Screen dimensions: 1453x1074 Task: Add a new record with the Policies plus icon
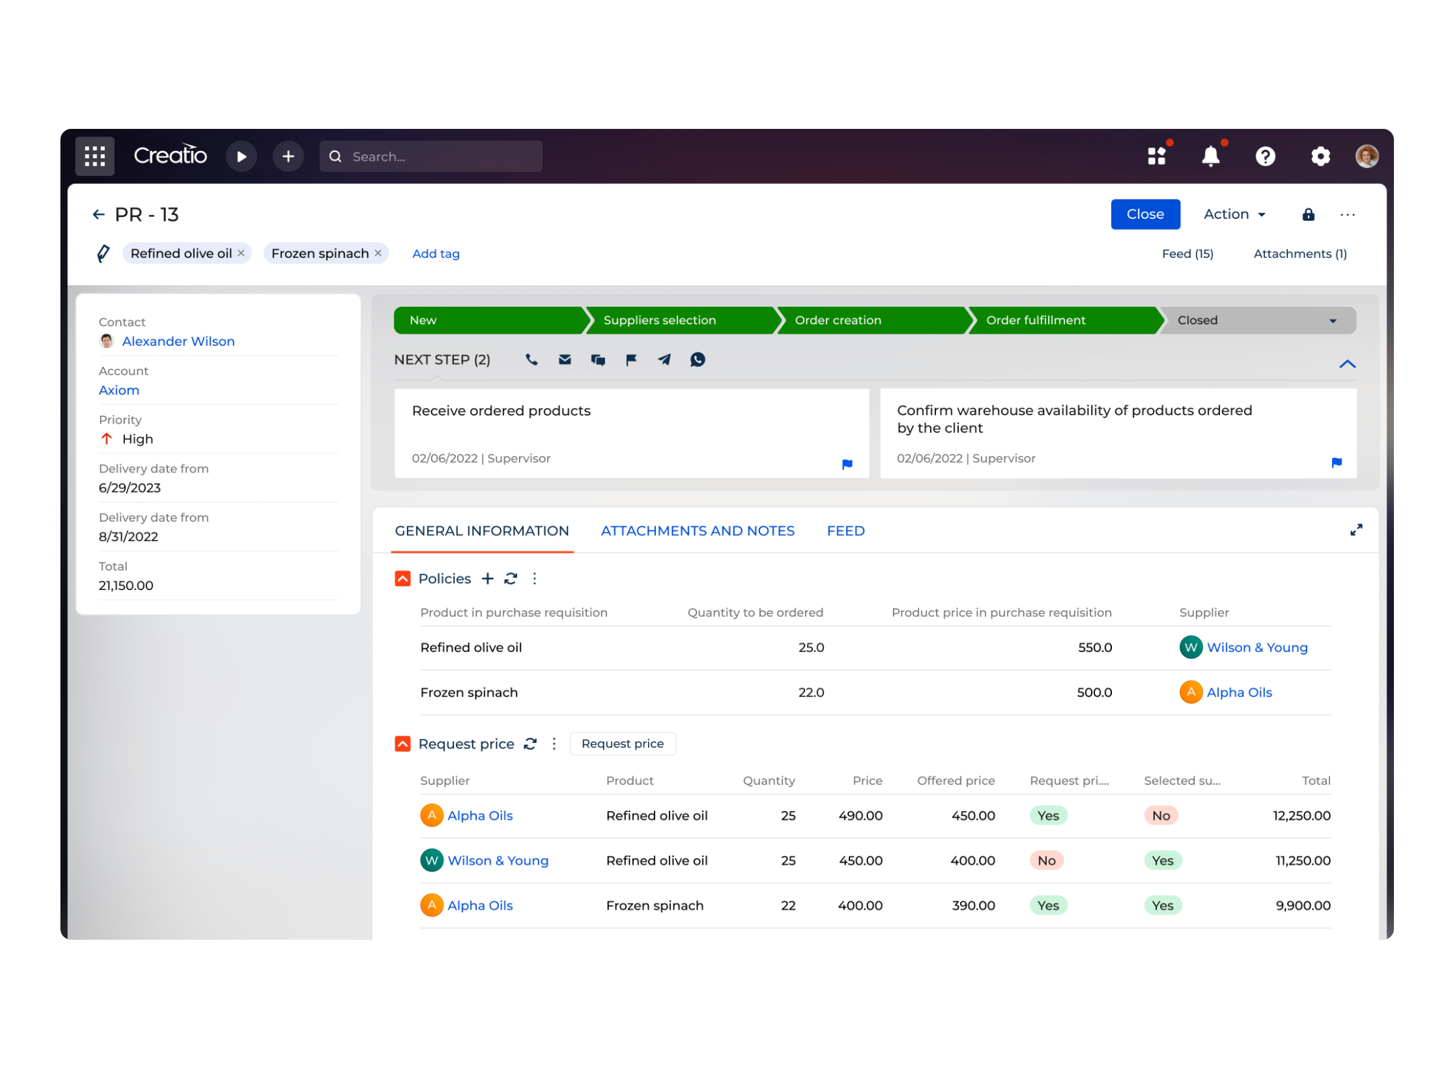pos(487,578)
